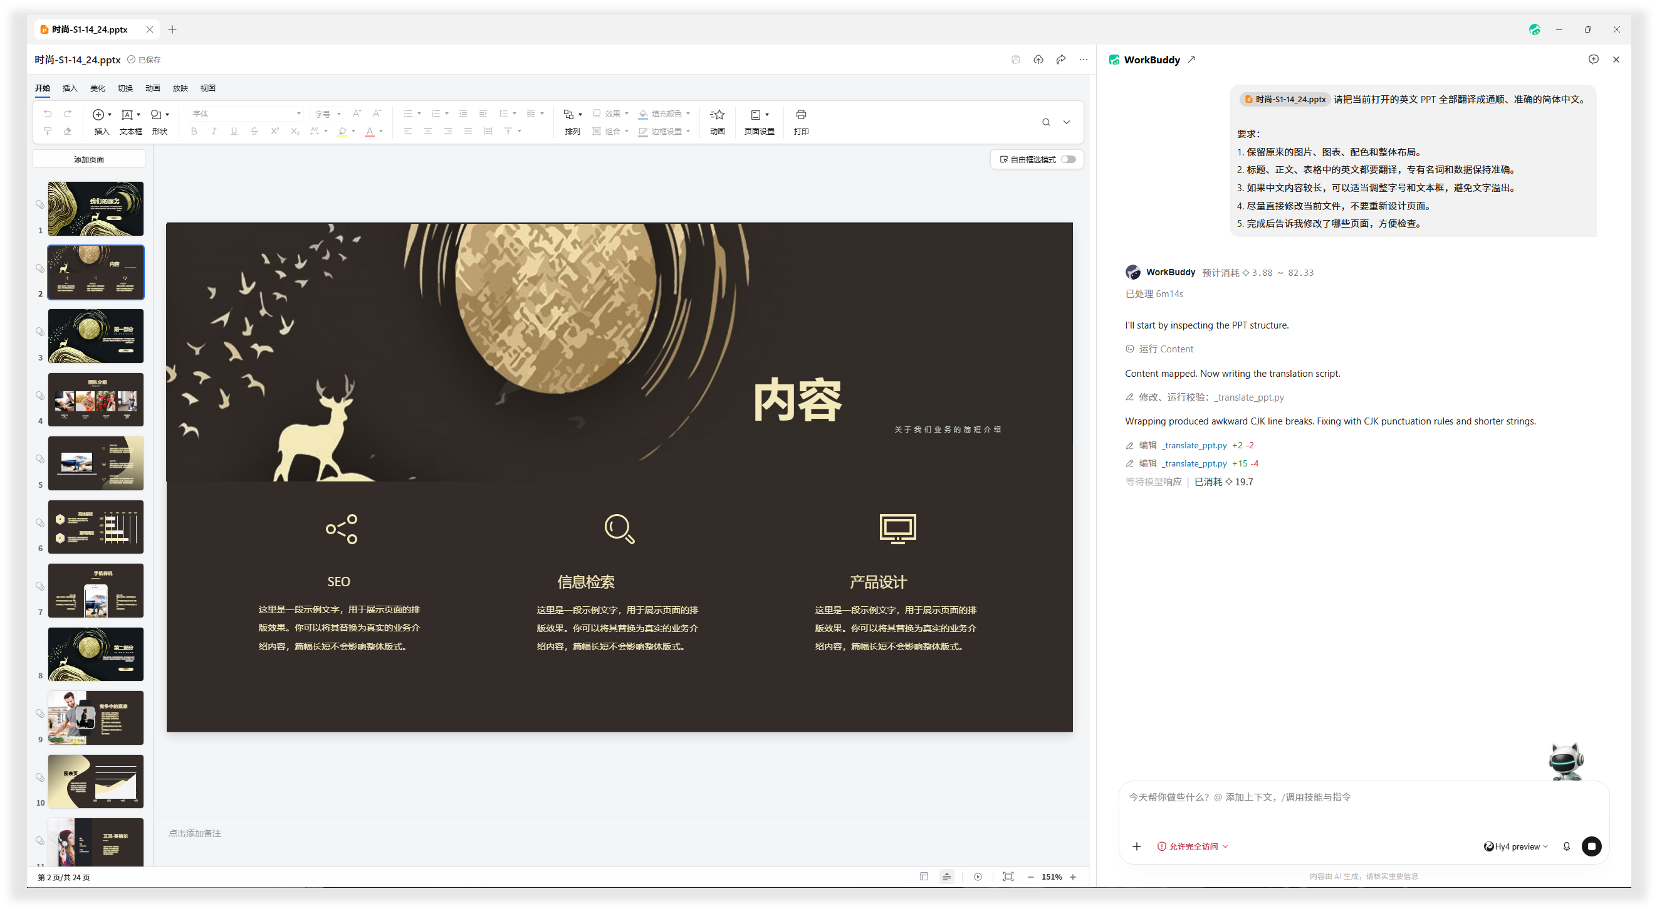Click the share arrow icon in document header
1657x911 pixels.
(1061, 60)
